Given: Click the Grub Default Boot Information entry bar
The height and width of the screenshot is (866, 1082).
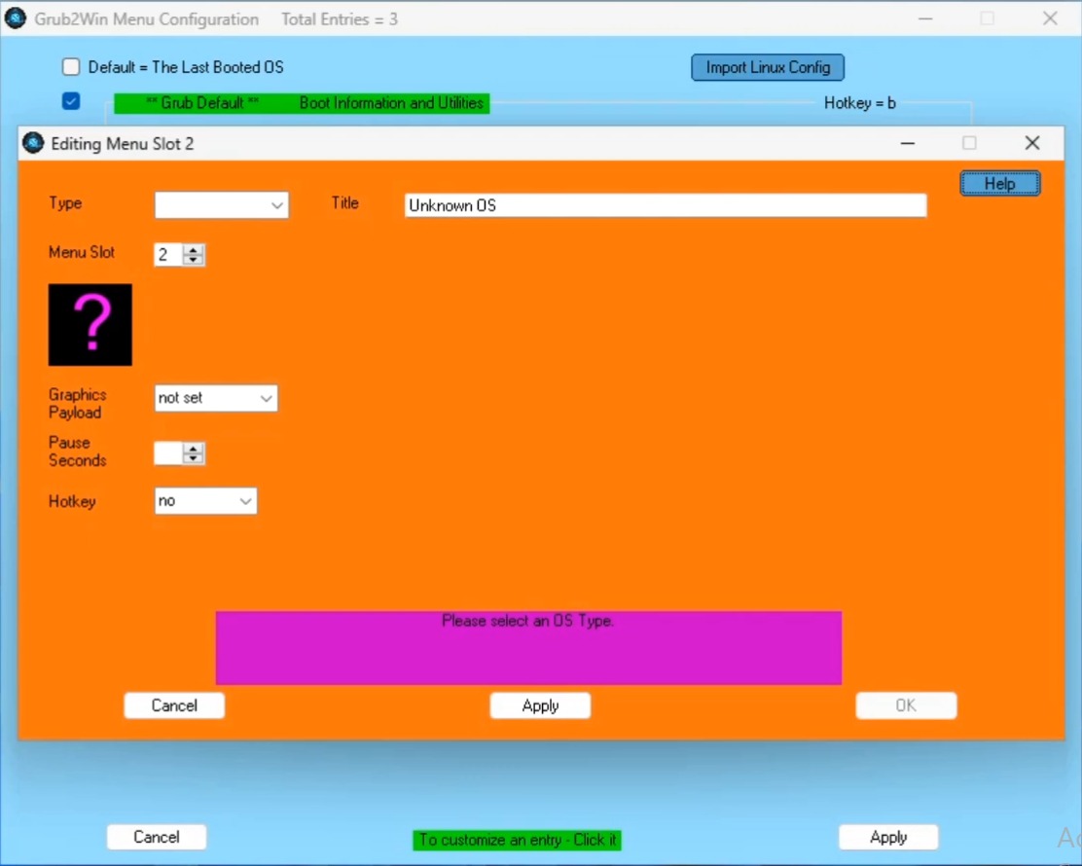Looking at the screenshot, I should coord(302,103).
